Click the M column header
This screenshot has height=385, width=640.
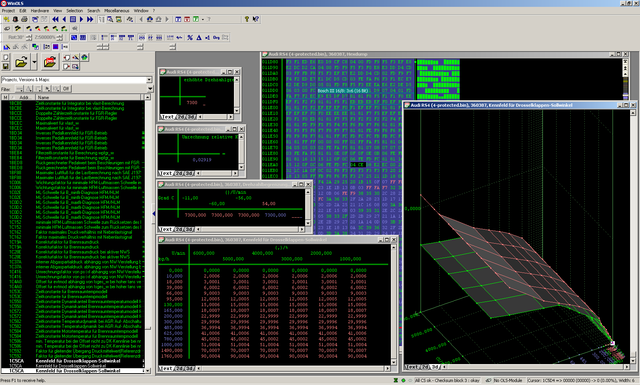pyautogui.click(x=5, y=98)
